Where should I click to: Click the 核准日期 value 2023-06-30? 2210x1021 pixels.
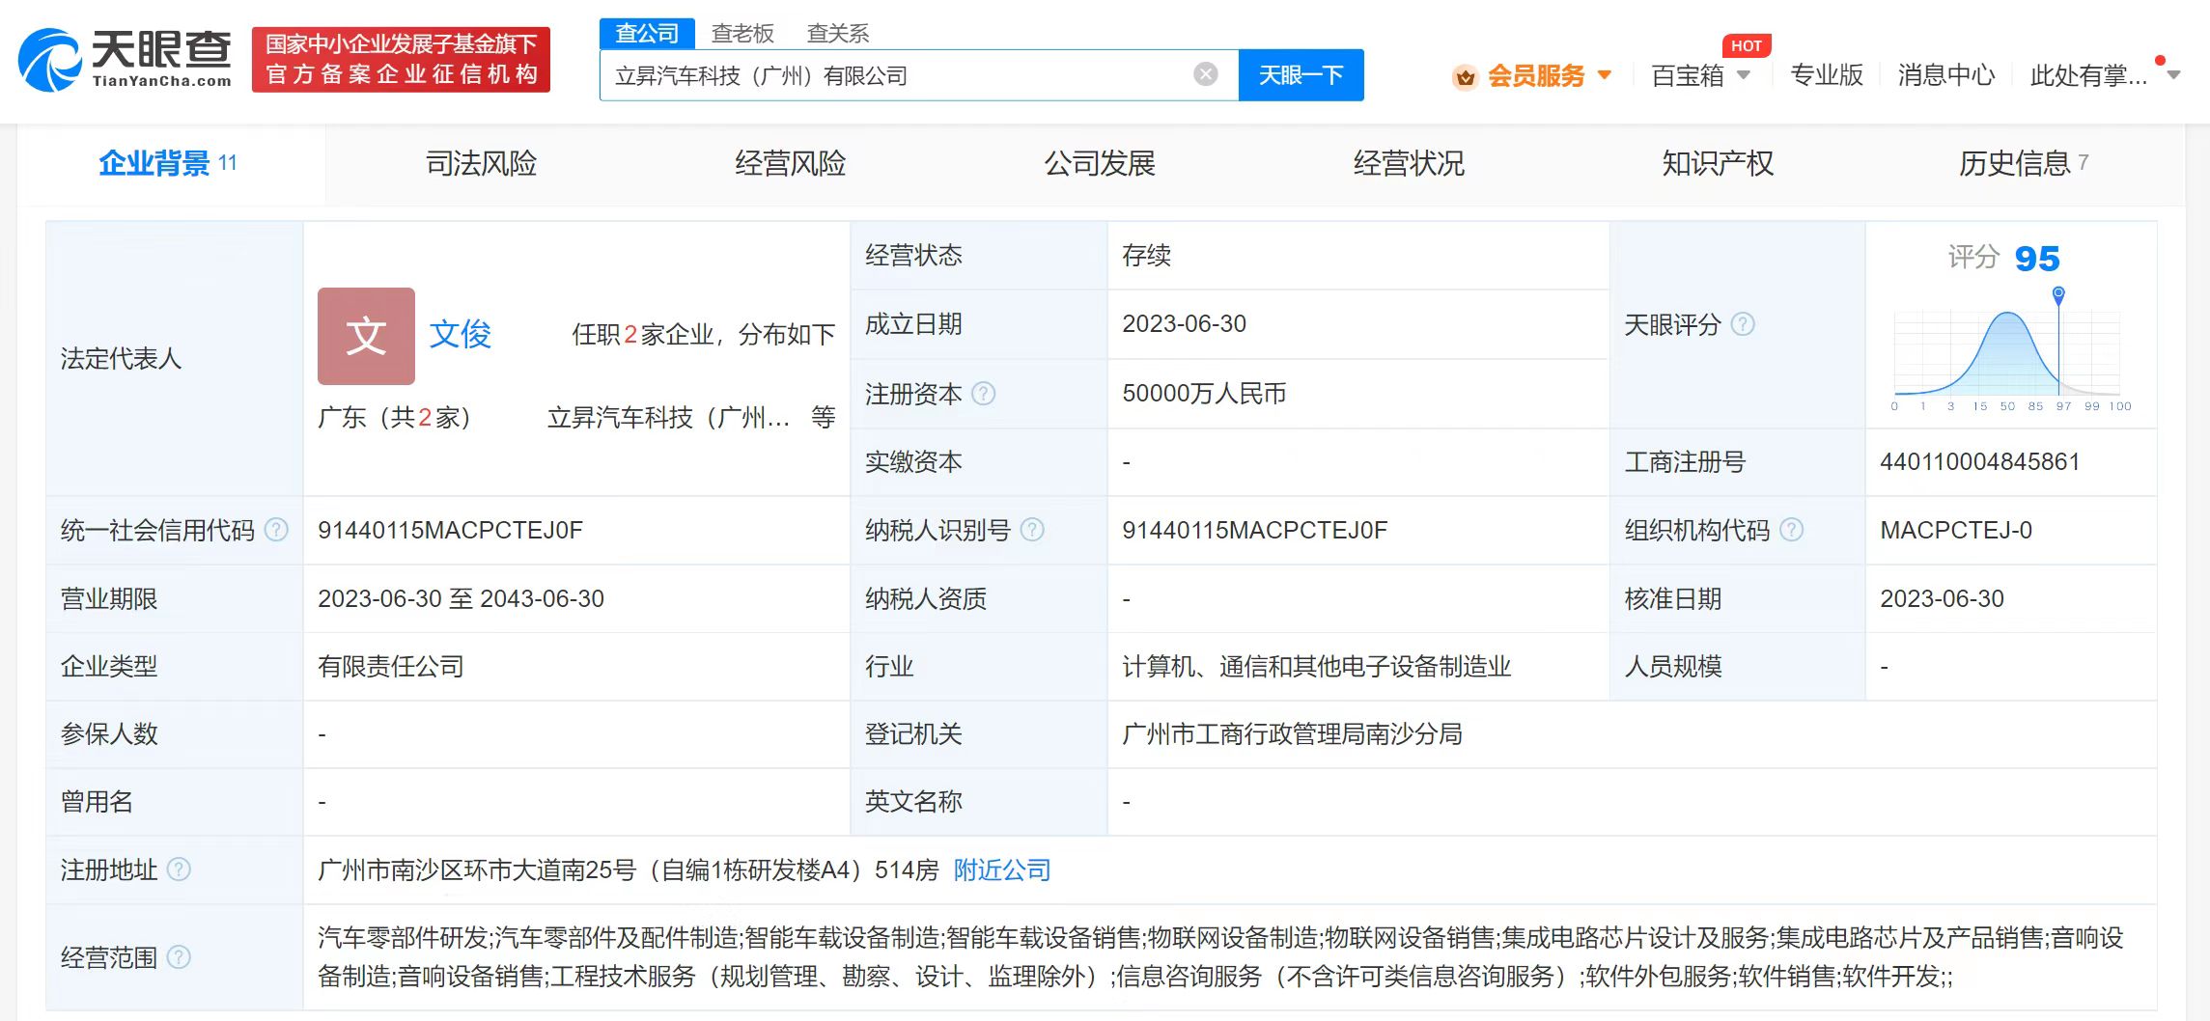pyautogui.click(x=1942, y=598)
